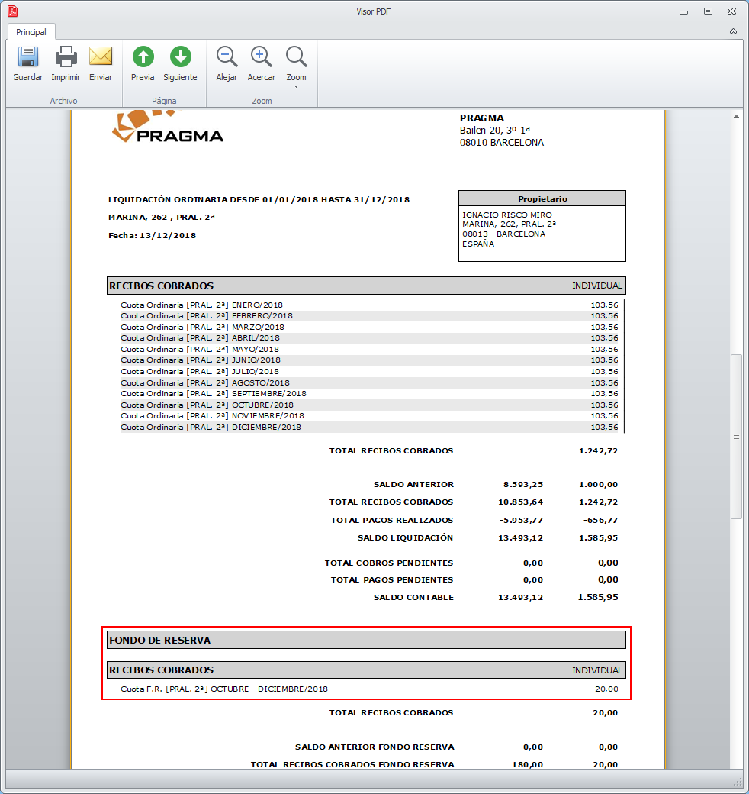The image size is (749, 794).
Task: Click the resize grip in the status bar
Action: (x=738, y=782)
